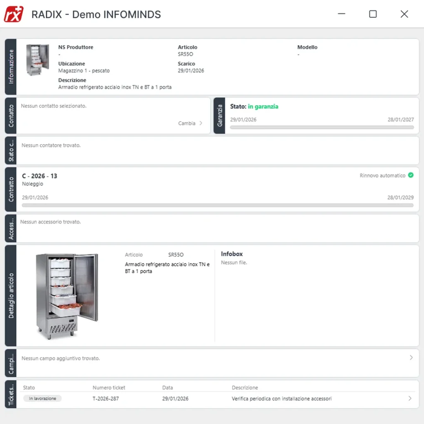Expand the additional fields chevron arrow
The width and height of the screenshot is (424, 424).
(x=411, y=357)
